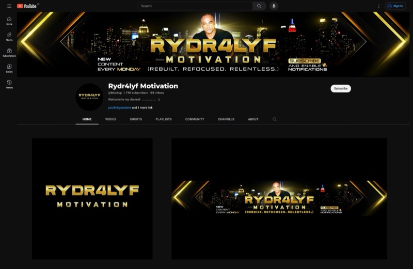Open the hamburger guide menu
This screenshot has height=269, width=413.
coord(9,6)
